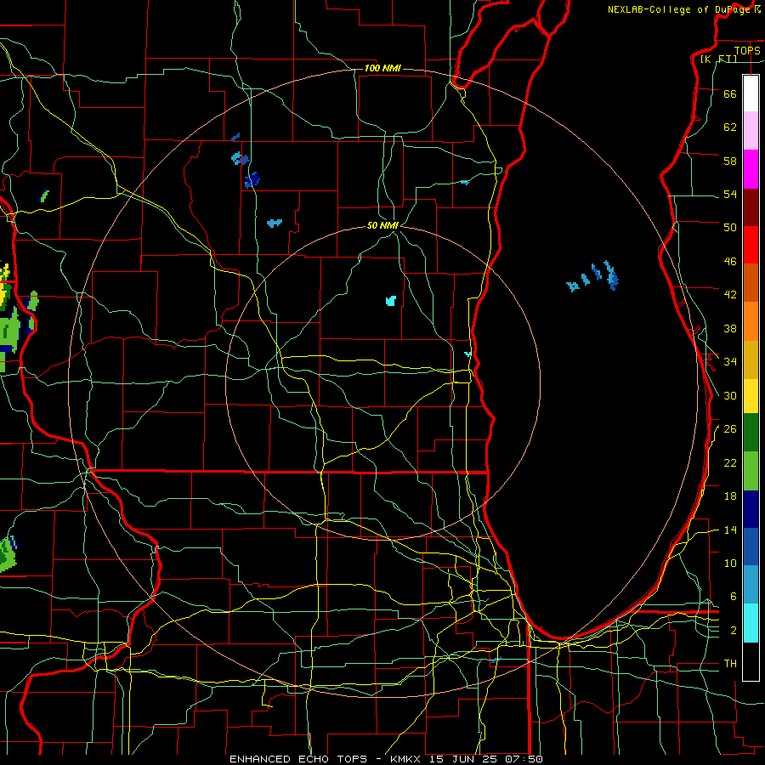Viewport: 765px width, 765px height.
Task: Click the green echo at lower left edge
Action: (x=8, y=553)
